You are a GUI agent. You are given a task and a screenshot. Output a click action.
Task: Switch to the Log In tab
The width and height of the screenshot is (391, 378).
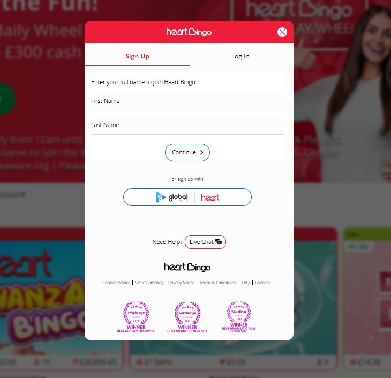point(240,56)
